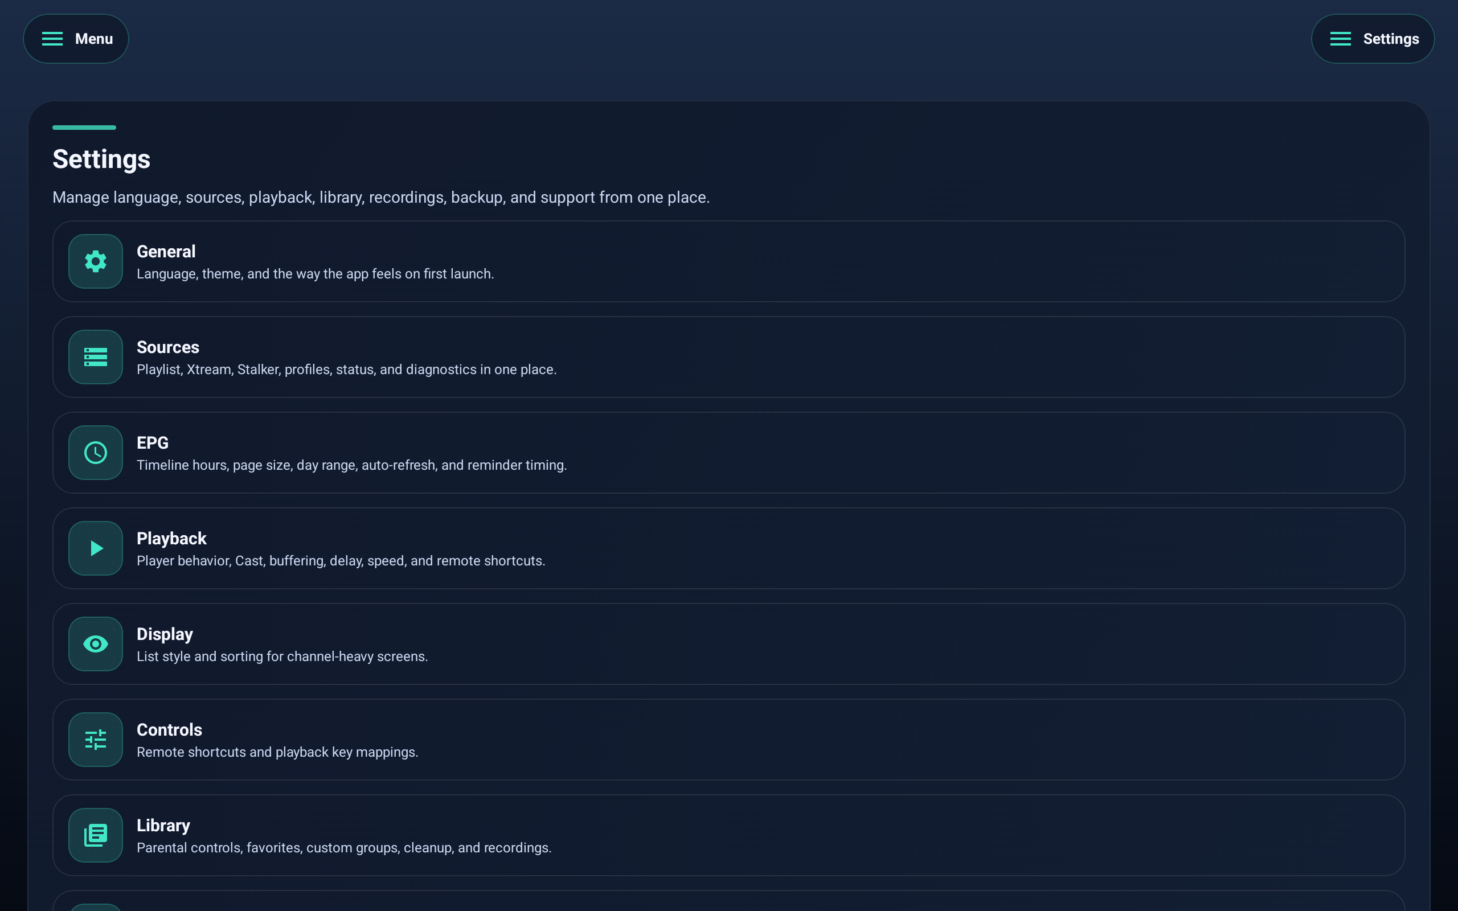Click 'Parental controls, favorites, custom groups' text

click(344, 848)
